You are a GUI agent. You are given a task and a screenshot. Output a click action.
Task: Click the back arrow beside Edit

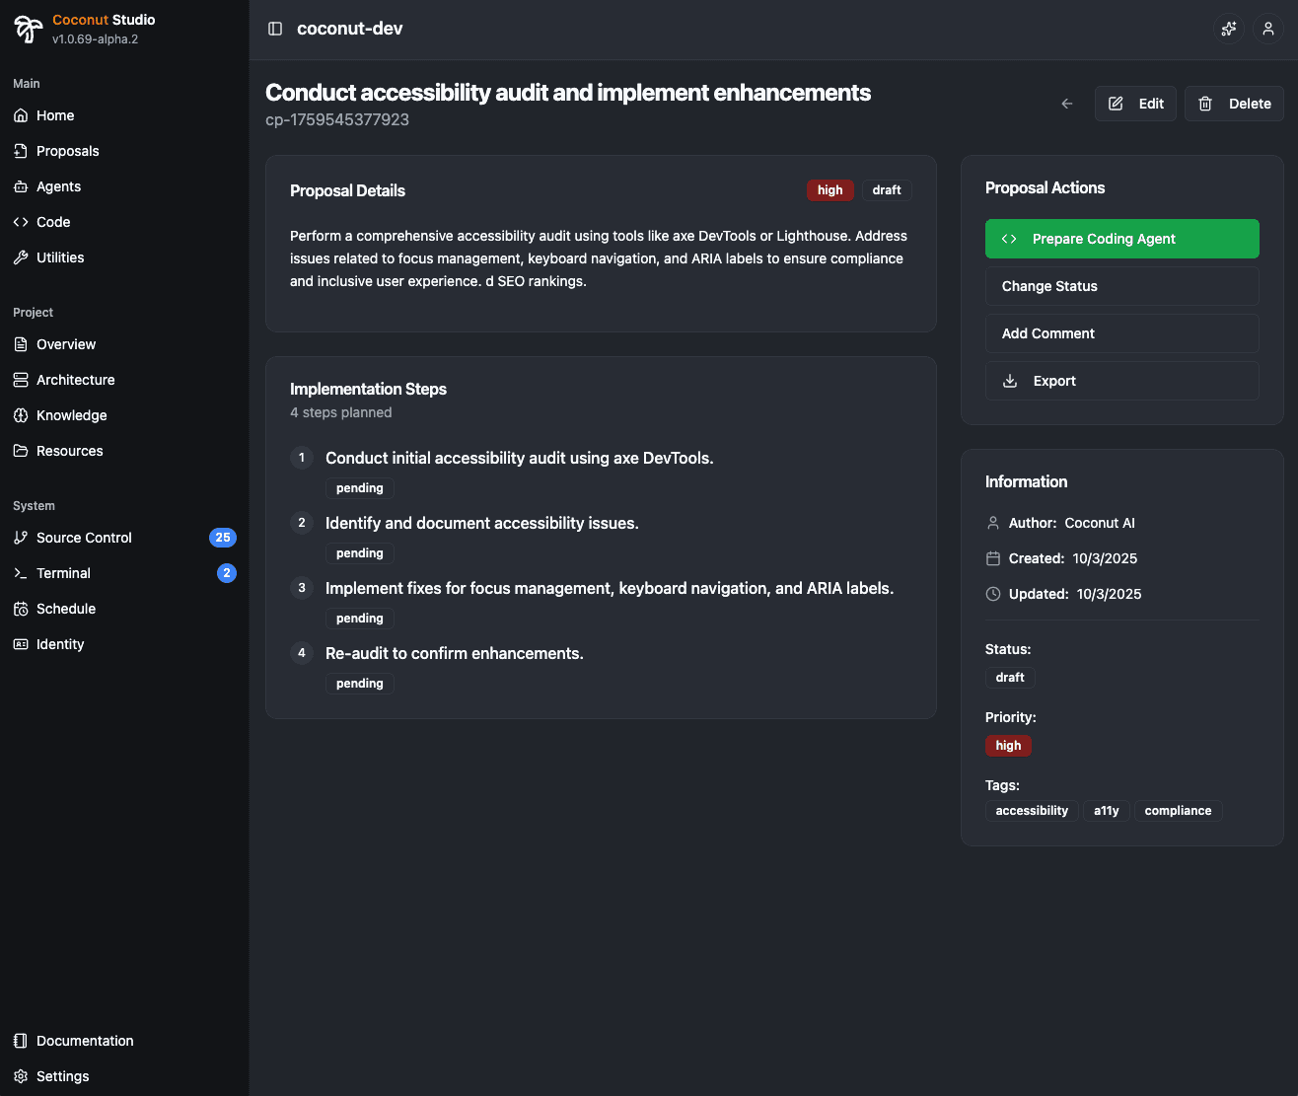1066,103
